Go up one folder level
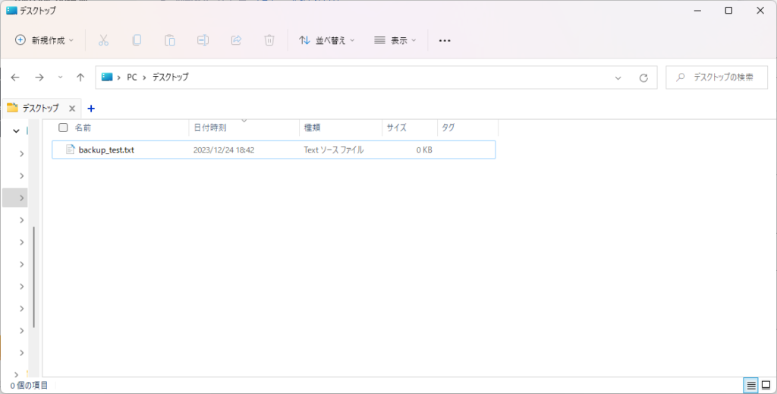 coord(80,77)
